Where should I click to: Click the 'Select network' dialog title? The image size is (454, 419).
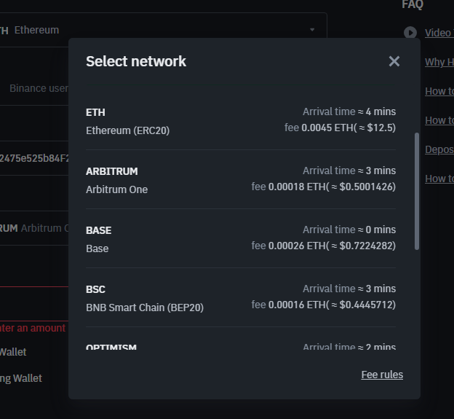tap(136, 61)
